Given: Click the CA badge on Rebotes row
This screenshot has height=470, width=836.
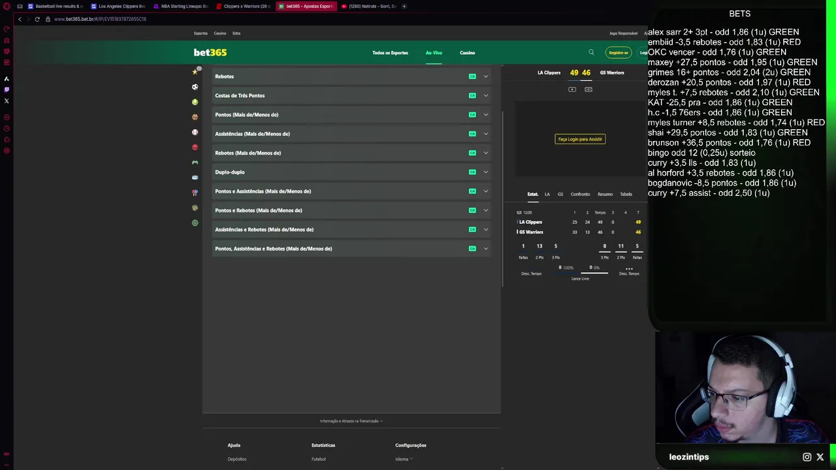Looking at the screenshot, I should click(472, 76).
